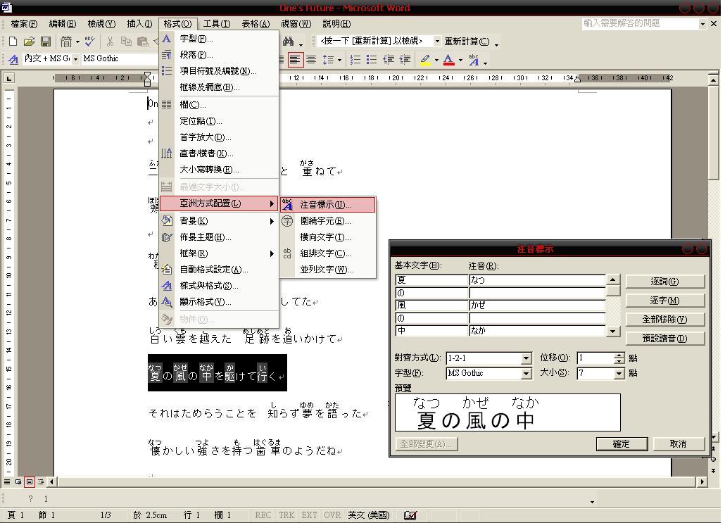
Task: Toggle EXT extend selection in status bar
Action: [309, 515]
